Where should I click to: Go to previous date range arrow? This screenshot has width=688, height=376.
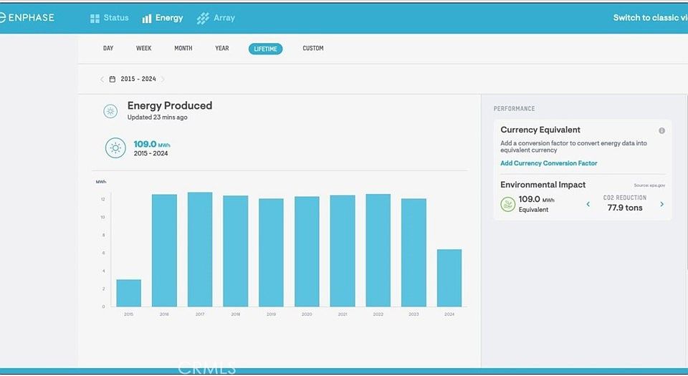(x=102, y=79)
